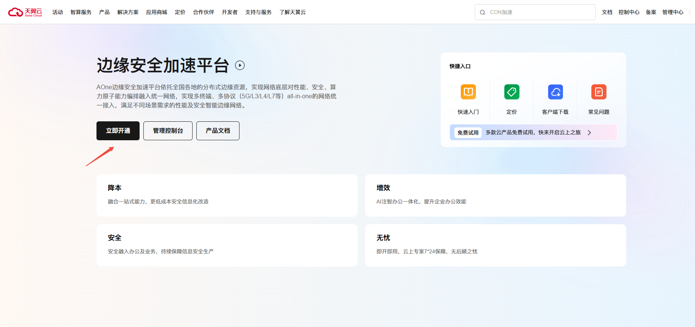
Task: Play the product intro video icon
Action: pyautogui.click(x=240, y=65)
